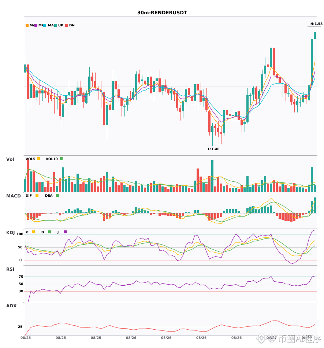Image resolution: width=324 pixels, height=348 pixels.
Task: Click the KDJ panel label
Action: 10,233
